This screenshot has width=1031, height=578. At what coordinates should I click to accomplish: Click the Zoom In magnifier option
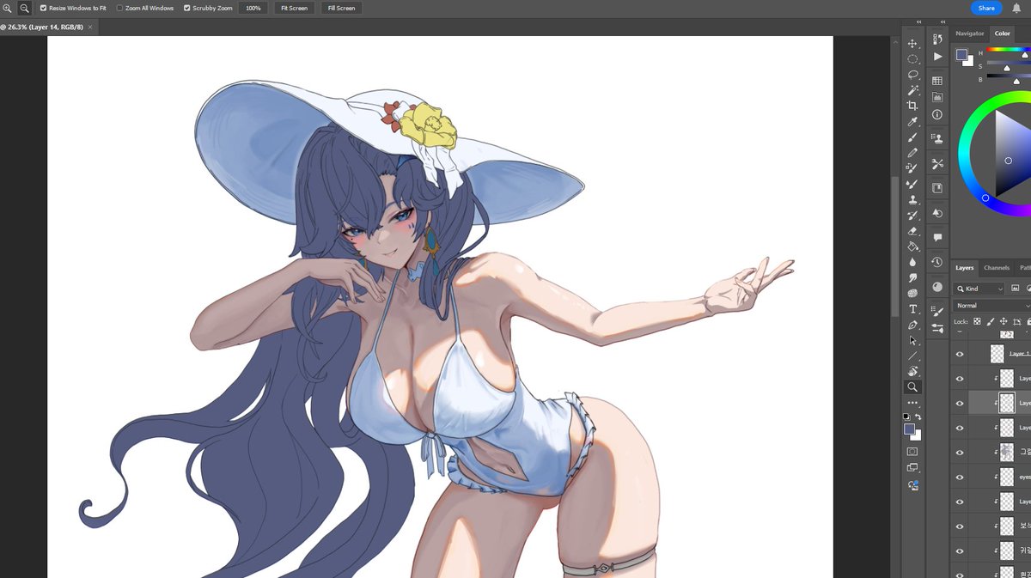click(x=8, y=8)
